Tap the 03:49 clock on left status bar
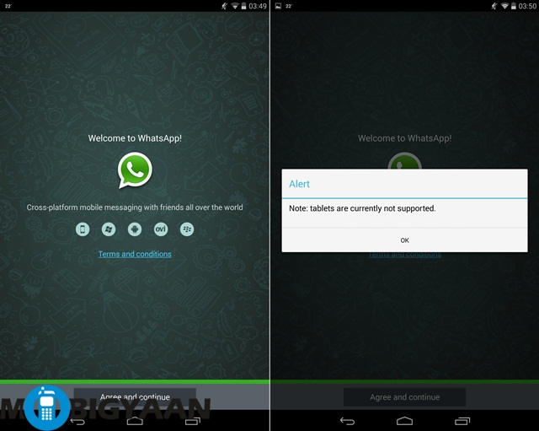The width and height of the screenshot is (539, 431). [x=258, y=6]
